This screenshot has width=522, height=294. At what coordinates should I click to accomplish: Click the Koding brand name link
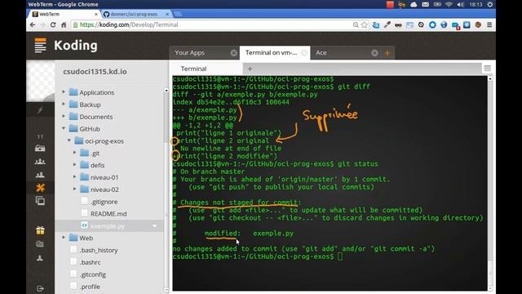pos(76,46)
